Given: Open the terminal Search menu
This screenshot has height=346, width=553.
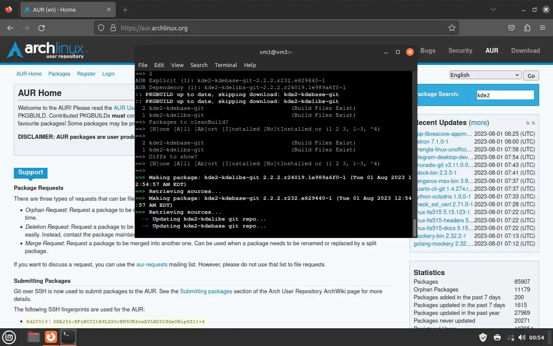Looking at the screenshot, I should [x=199, y=65].
